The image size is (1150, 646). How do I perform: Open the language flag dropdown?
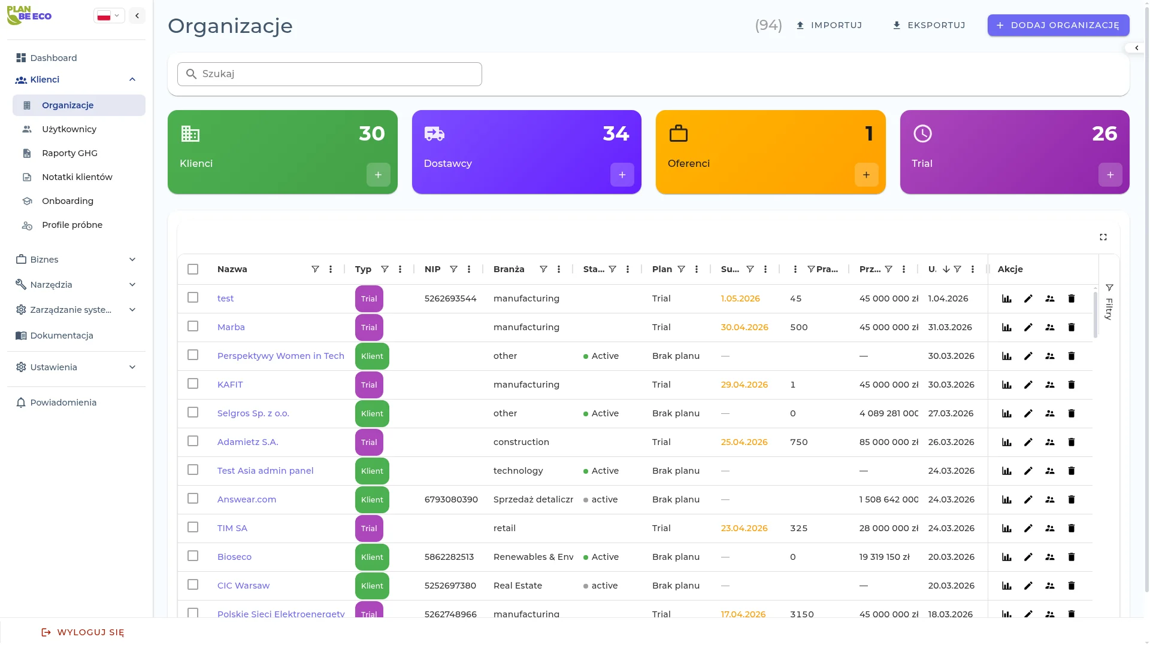(x=108, y=16)
